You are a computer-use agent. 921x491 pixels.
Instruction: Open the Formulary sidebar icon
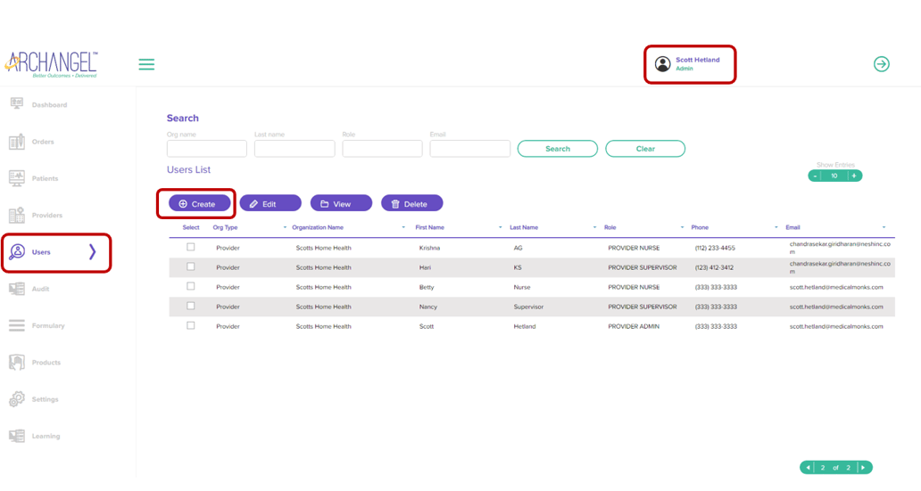(x=17, y=325)
